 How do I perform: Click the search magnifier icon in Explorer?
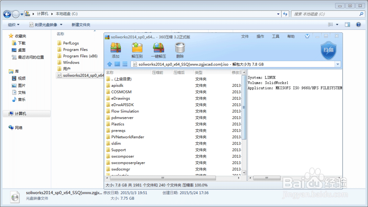[x=361, y=14]
